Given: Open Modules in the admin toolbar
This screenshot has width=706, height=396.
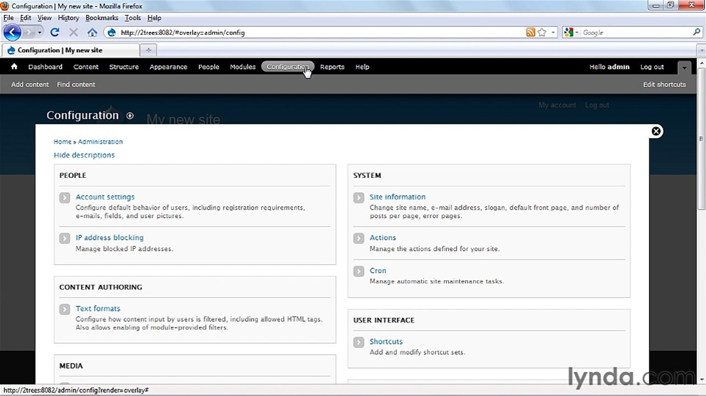Looking at the screenshot, I should point(242,67).
